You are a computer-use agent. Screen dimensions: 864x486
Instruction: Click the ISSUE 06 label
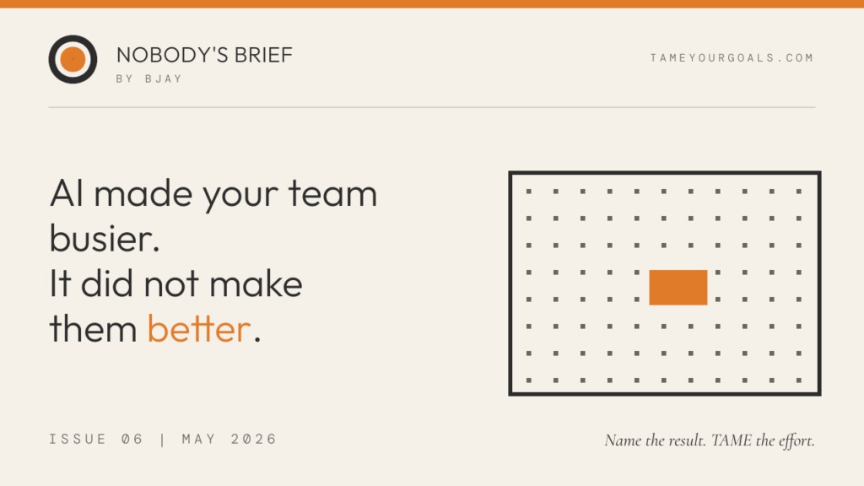click(96, 439)
